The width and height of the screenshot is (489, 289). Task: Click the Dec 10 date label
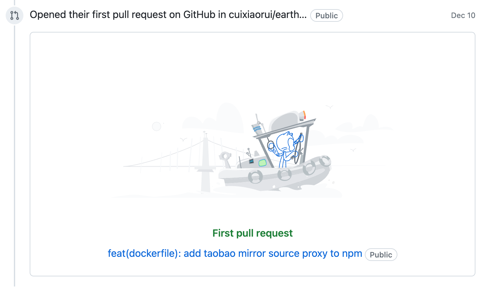pos(463,15)
